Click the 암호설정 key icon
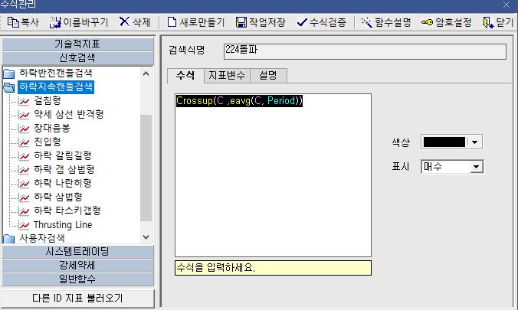The height and width of the screenshot is (310, 518). pyautogui.click(x=427, y=22)
